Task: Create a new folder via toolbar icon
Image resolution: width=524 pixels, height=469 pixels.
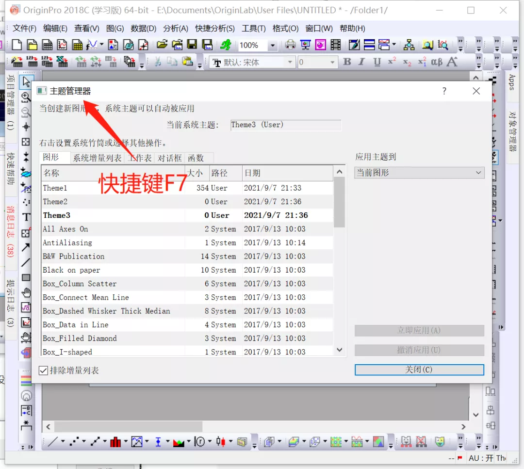Action: (x=32, y=45)
